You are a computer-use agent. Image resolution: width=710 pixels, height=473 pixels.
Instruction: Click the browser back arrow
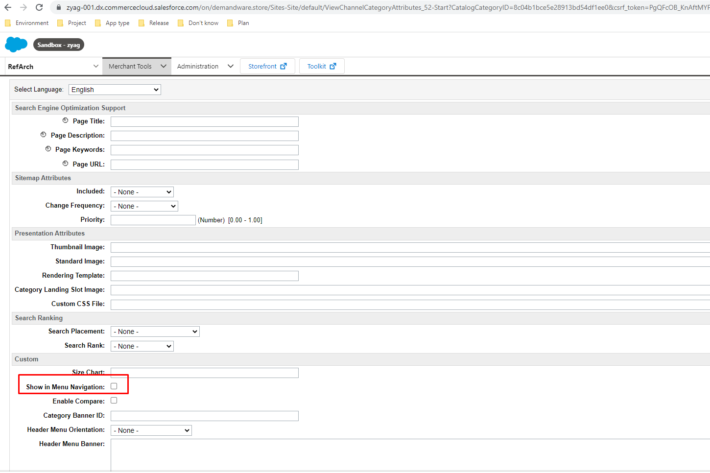tap(8, 7)
